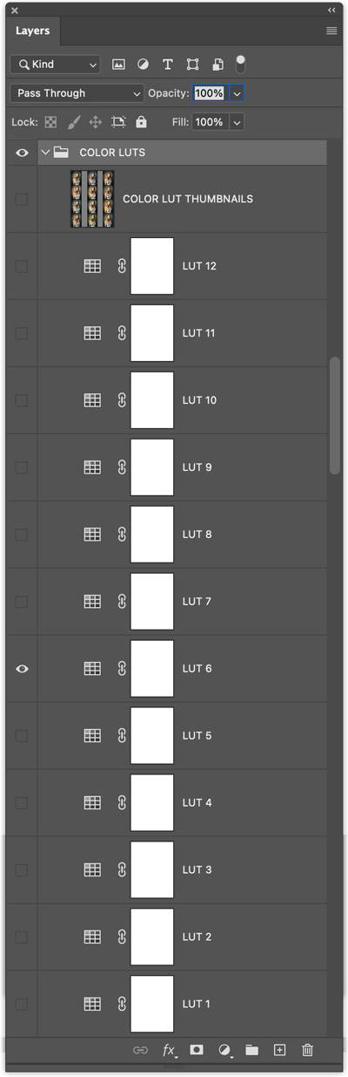Viewport: 348px width, 1077px height.
Task: Delete layer trash icon
Action: [307, 1050]
